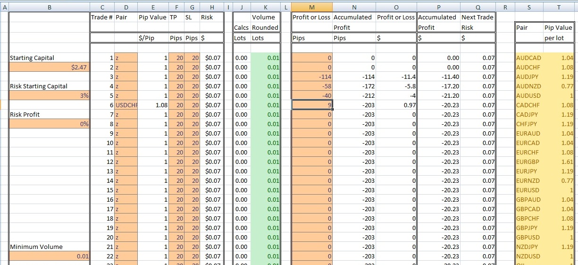
Task: Click the EURAUD pair cell
Action: 529,133
